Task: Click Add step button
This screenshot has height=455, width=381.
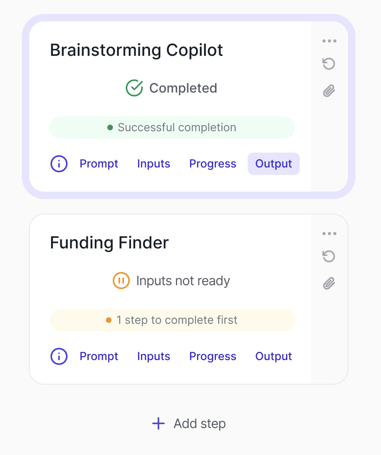Action: point(189,424)
